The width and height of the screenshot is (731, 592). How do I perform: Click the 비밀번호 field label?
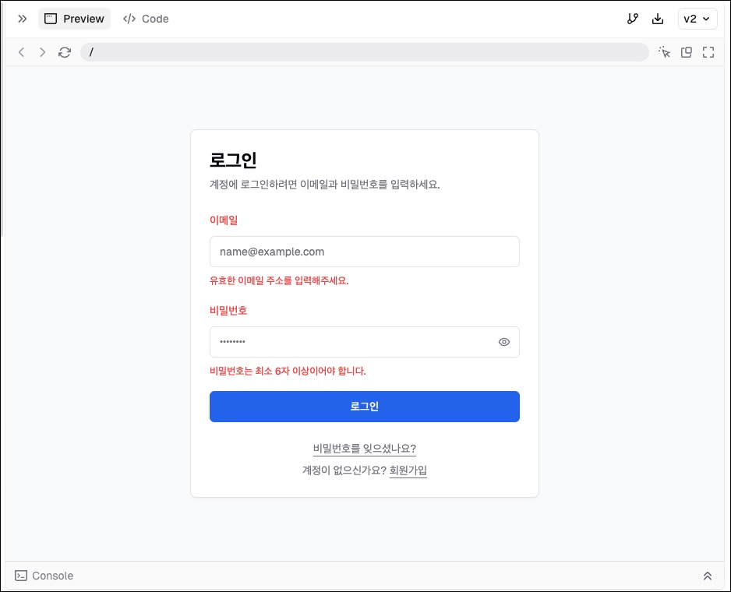pyautogui.click(x=228, y=311)
